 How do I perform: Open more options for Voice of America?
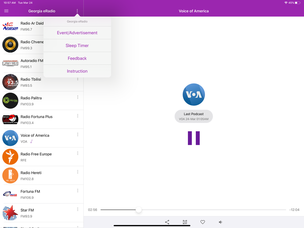click(78, 135)
